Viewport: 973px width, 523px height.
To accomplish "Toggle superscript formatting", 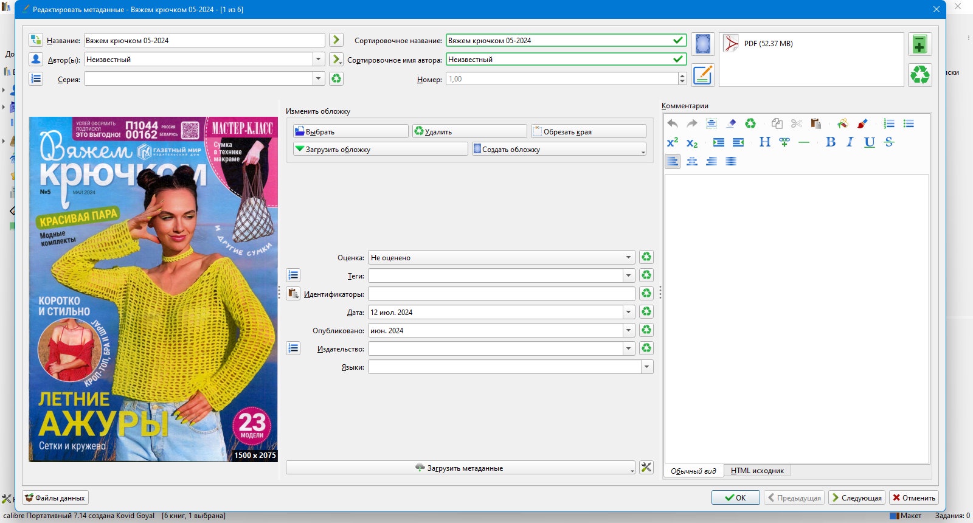I will point(673,142).
